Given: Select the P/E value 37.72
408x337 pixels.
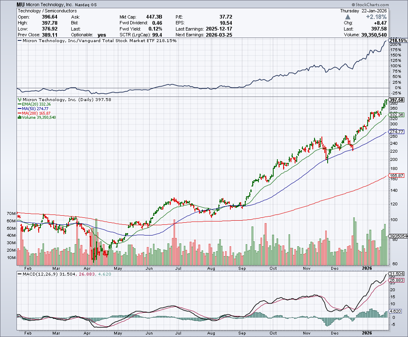Looking at the screenshot, I should (225, 17).
